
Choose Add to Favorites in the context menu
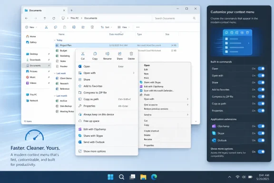[x=107, y=86]
